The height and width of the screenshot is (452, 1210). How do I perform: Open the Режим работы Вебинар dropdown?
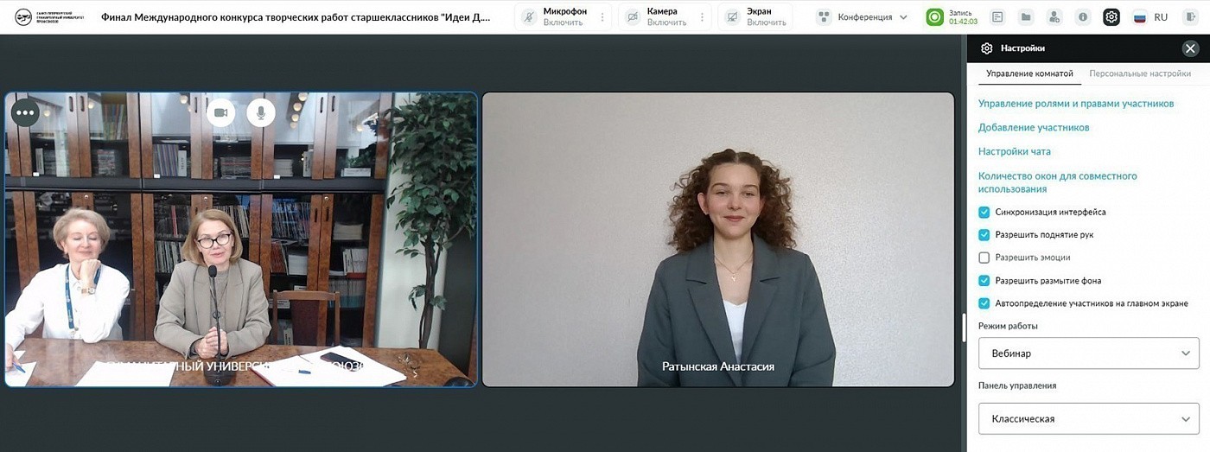1088,353
